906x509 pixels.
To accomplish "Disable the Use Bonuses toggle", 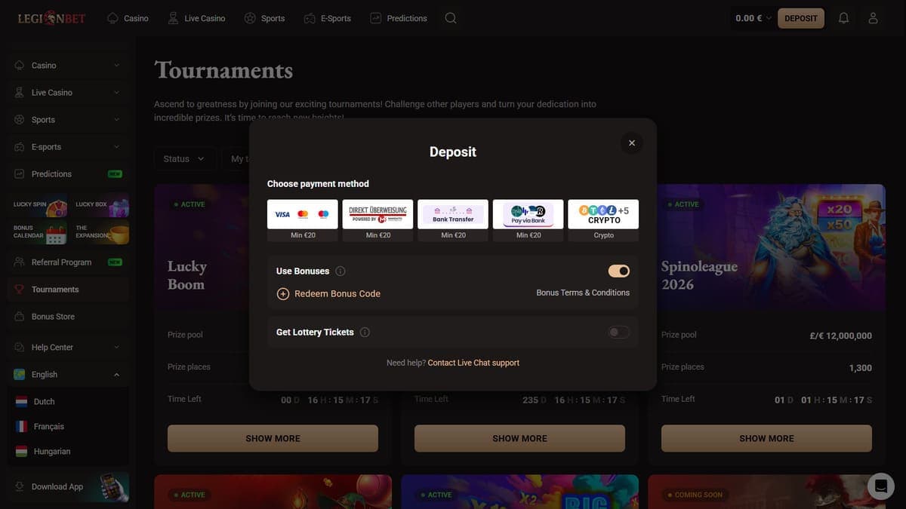I will point(619,271).
